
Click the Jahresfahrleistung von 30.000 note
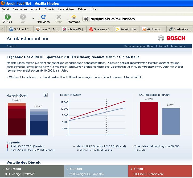[156, 148]
